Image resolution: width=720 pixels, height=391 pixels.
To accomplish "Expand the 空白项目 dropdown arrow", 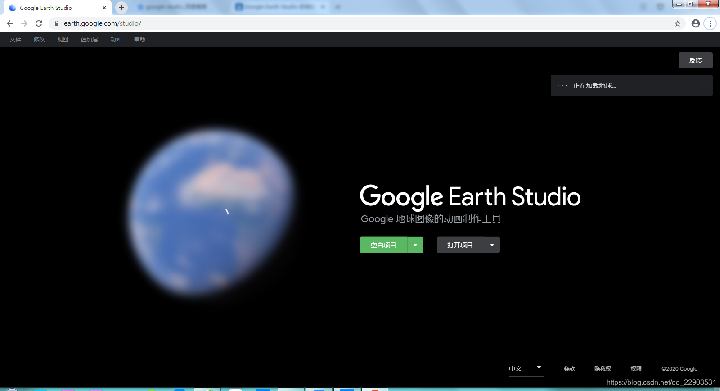I will tap(415, 245).
